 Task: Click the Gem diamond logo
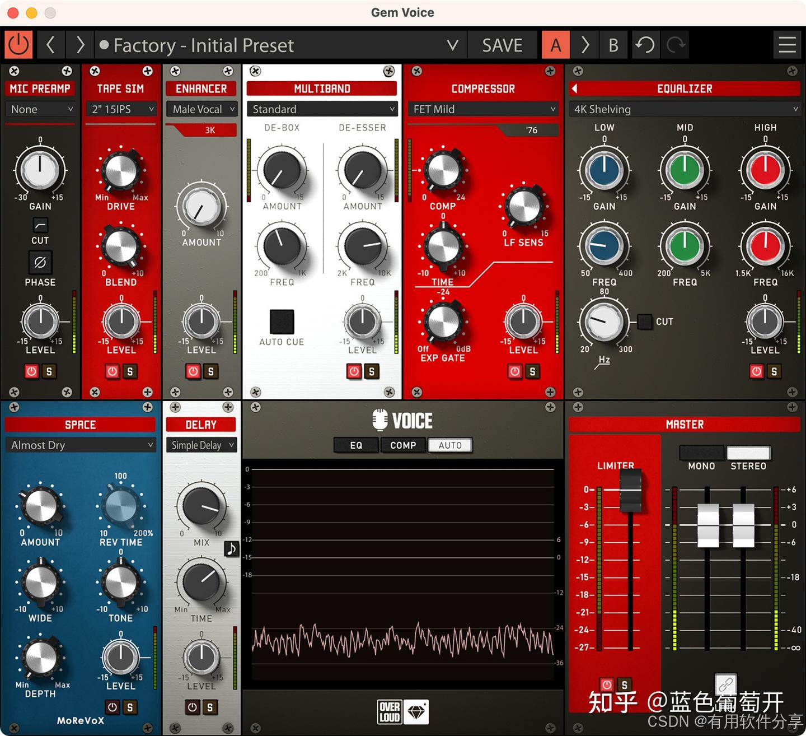pos(416,712)
